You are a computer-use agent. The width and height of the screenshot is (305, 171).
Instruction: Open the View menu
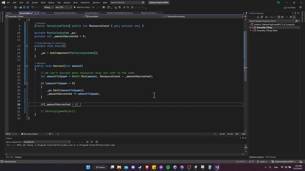pos(21,2)
